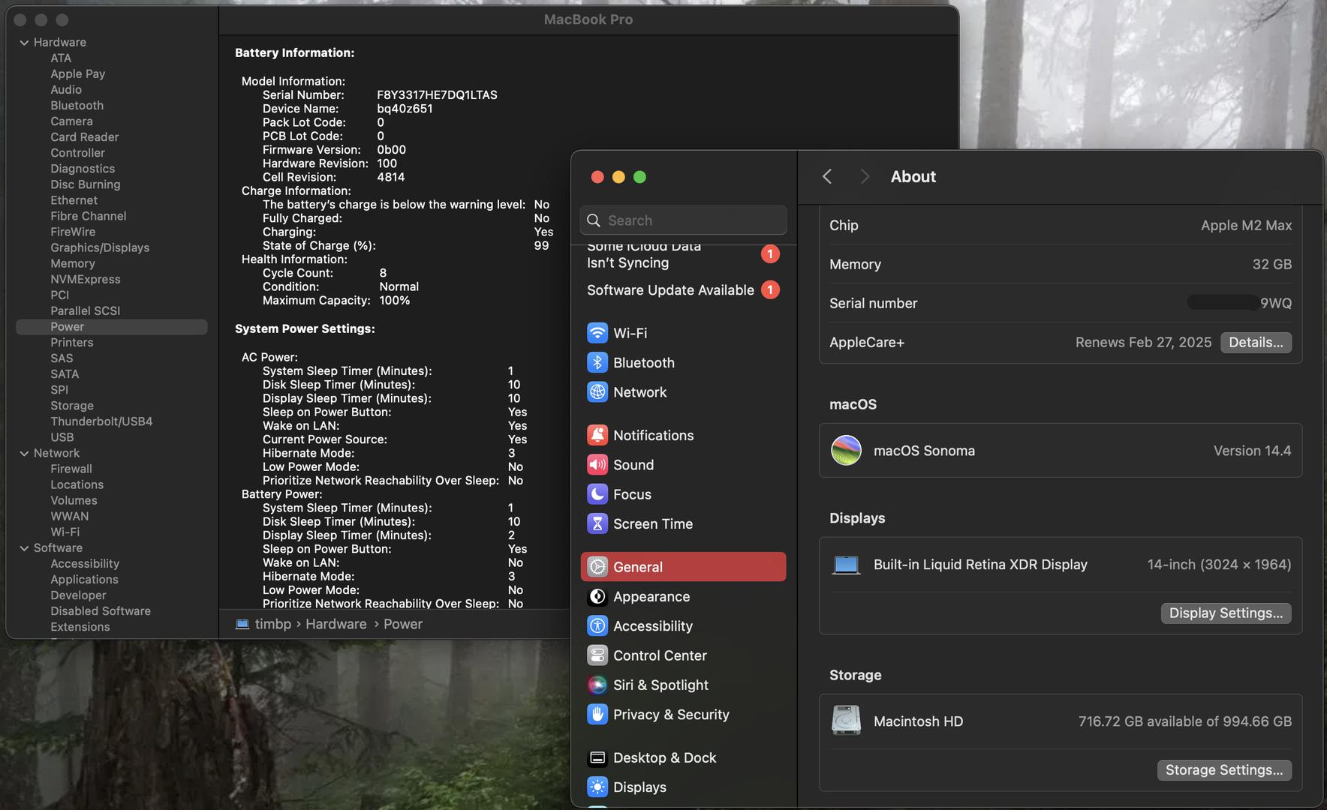This screenshot has width=1327, height=810.
Task: Click the Control Center icon
Action: (x=597, y=655)
